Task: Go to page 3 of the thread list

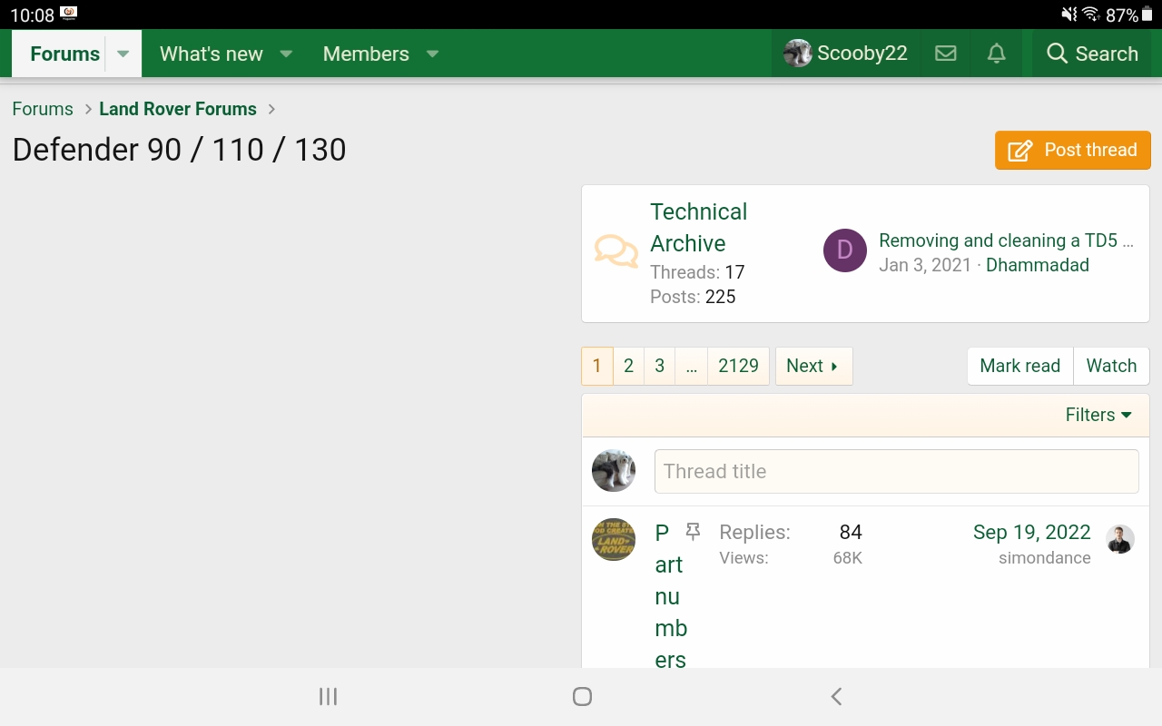Action: click(660, 366)
